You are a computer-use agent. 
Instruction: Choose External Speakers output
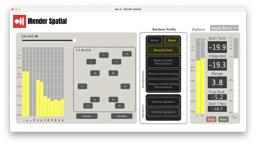(x=163, y=112)
